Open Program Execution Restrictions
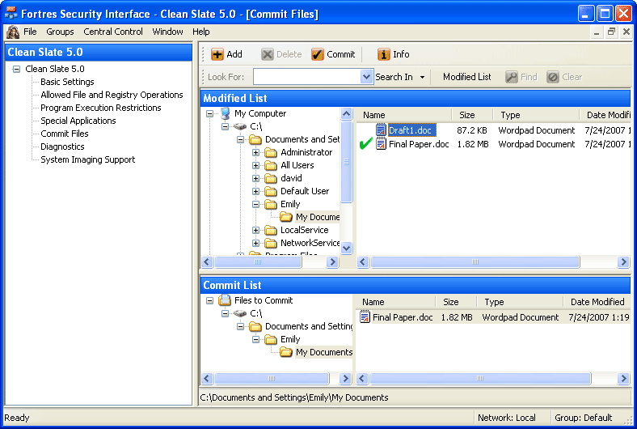The width and height of the screenshot is (637, 429). pyautogui.click(x=101, y=108)
